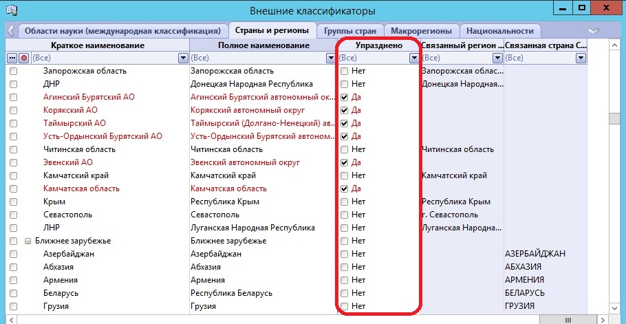Click БЕЛАРУСЬ linked country cell

pos(525,293)
